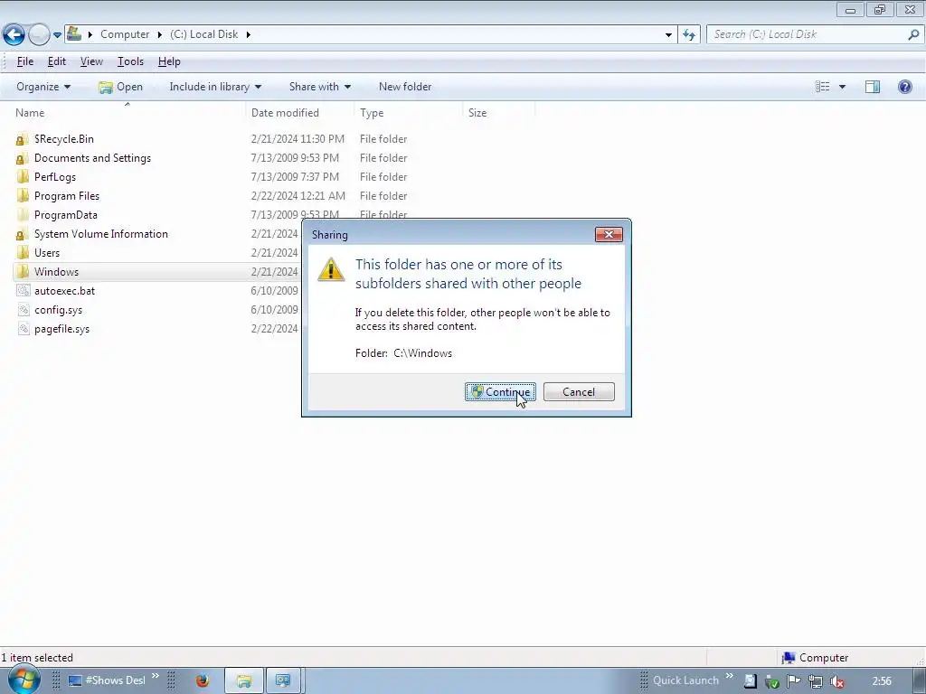Go back with the Back arrow

pyautogui.click(x=14, y=35)
